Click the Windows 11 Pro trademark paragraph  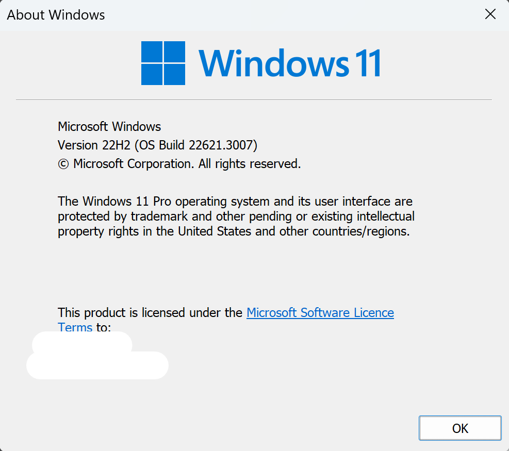point(236,216)
